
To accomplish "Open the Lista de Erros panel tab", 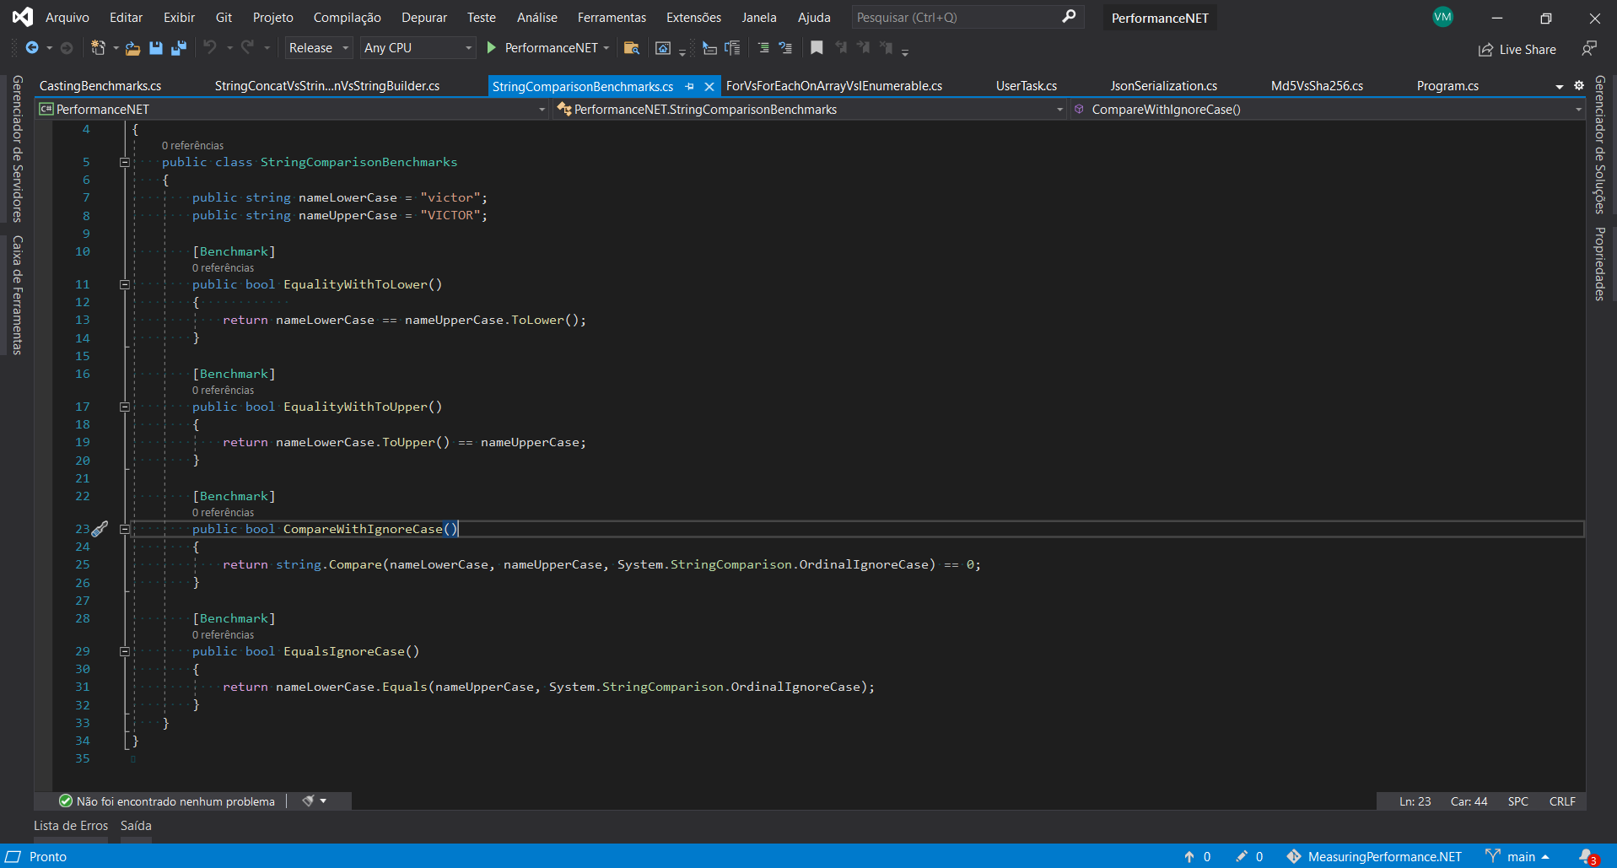I will (x=71, y=826).
